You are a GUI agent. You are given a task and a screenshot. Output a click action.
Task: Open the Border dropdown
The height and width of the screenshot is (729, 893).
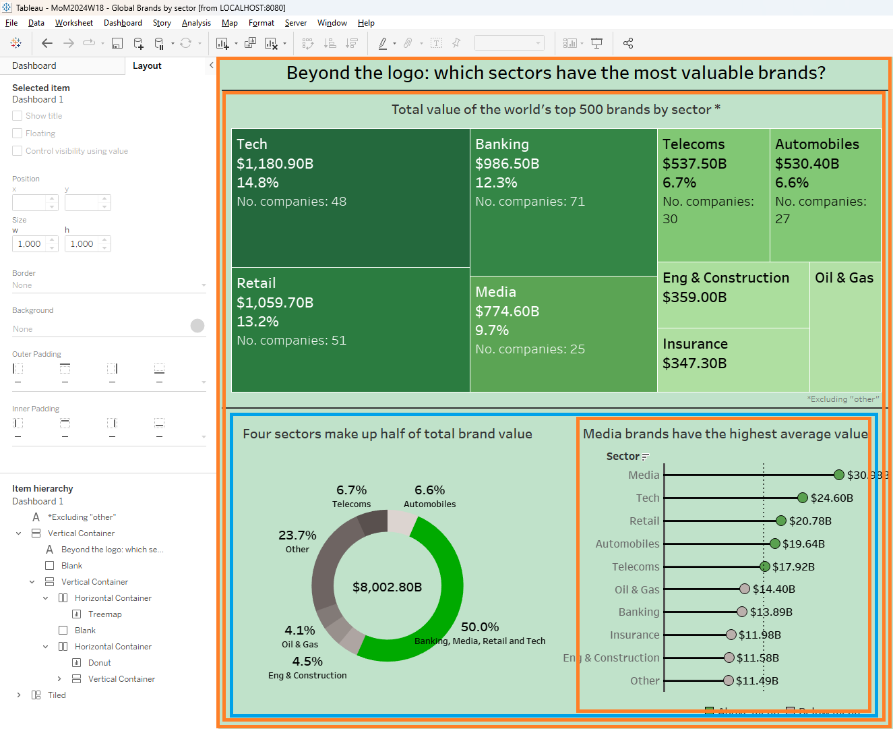click(109, 285)
